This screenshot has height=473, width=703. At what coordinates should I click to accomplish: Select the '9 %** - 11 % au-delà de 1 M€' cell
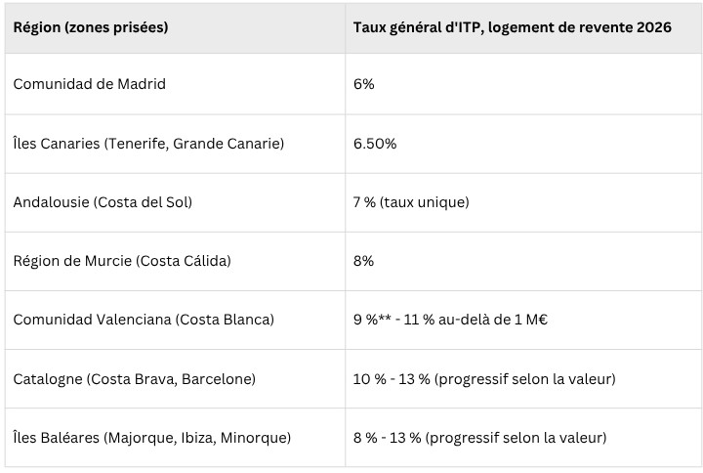click(x=523, y=320)
